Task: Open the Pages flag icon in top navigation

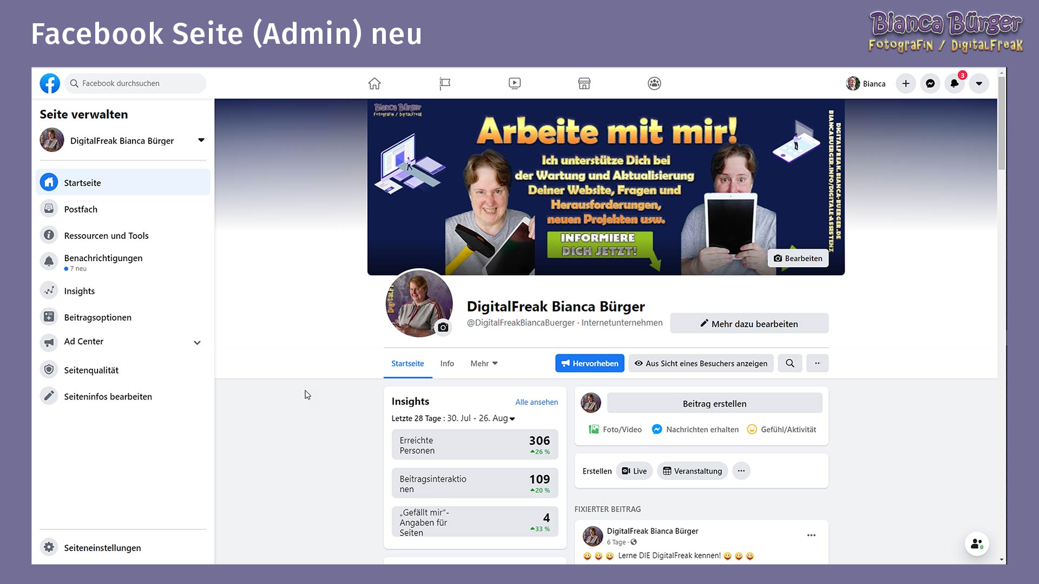Action: coord(444,83)
